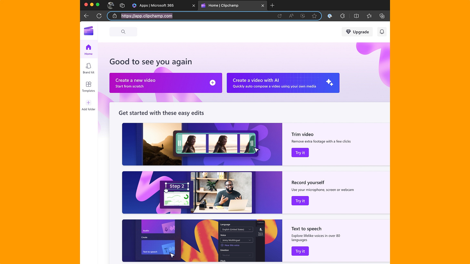Click the search box magnifier

click(x=123, y=32)
